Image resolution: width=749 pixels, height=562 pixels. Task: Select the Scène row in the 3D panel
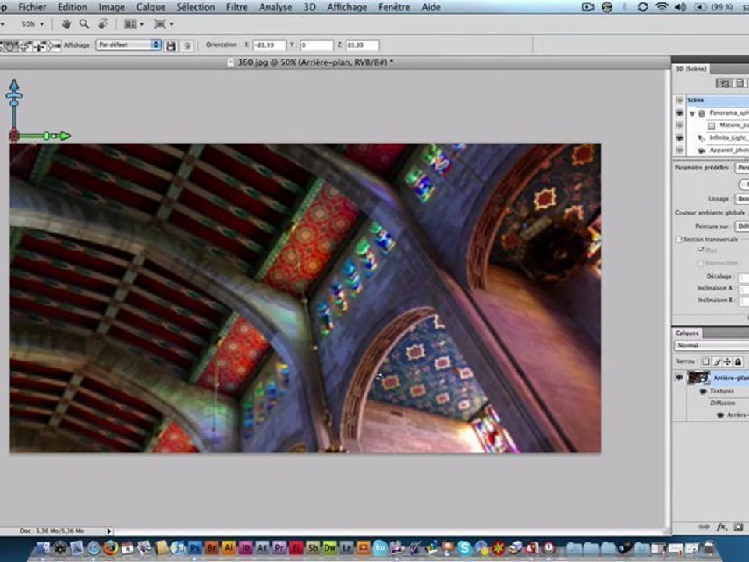click(x=714, y=101)
